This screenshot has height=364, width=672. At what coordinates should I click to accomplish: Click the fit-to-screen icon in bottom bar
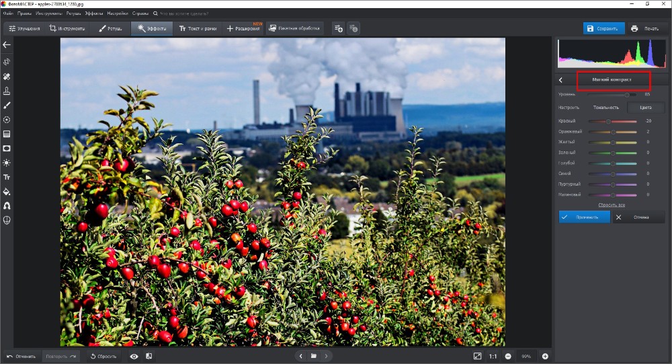click(x=477, y=356)
